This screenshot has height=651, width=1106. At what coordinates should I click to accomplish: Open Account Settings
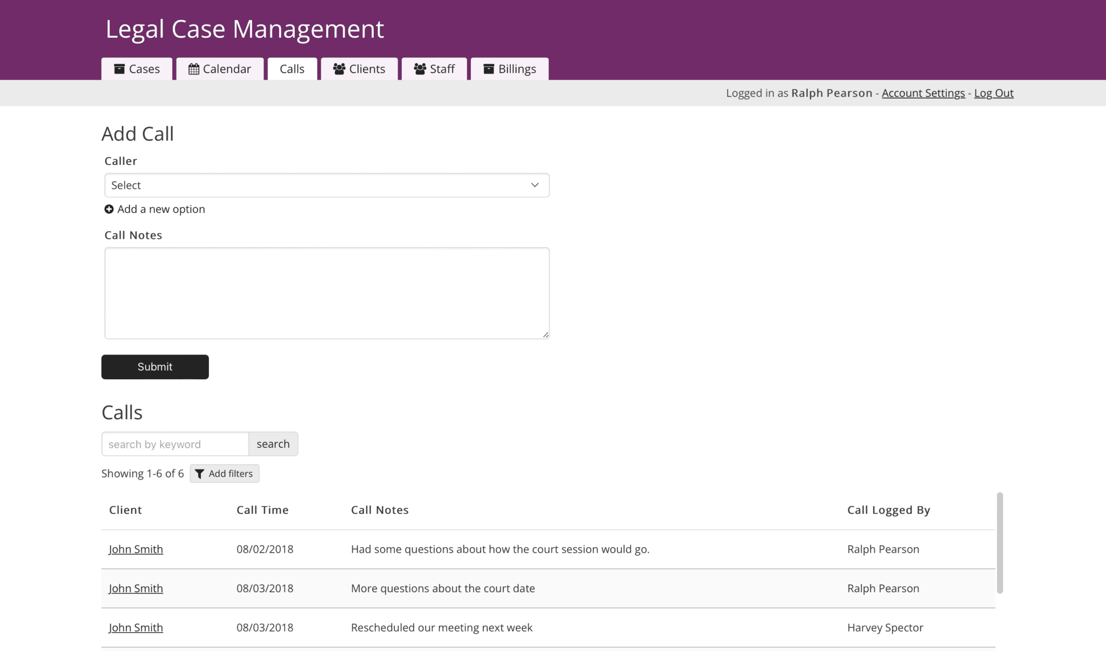(923, 93)
